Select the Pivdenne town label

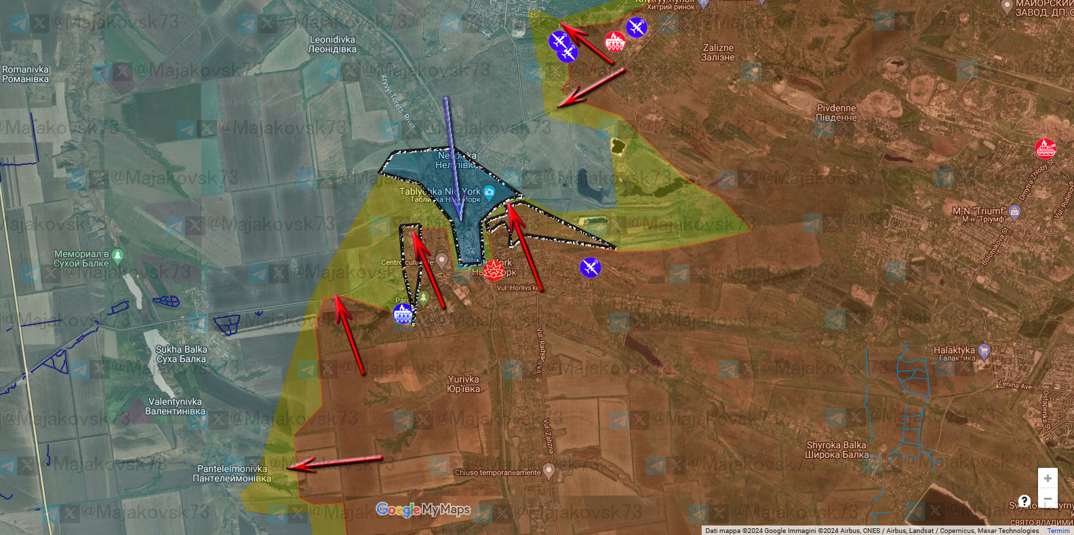836,113
